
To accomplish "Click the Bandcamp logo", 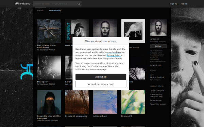I will pos(23,4).
